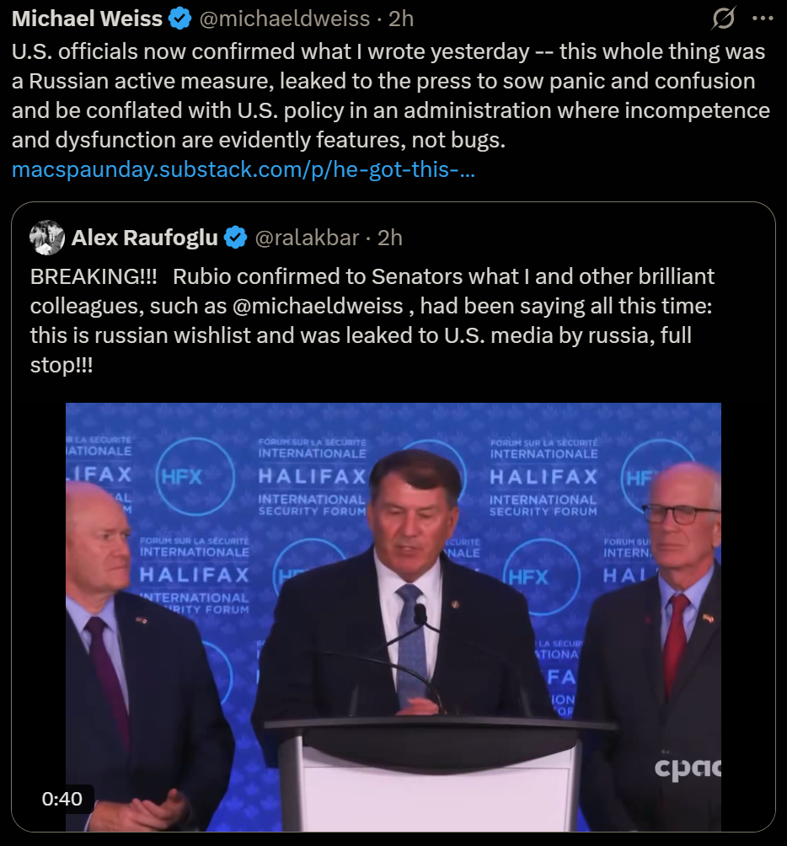This screenshot has height=846, width=787.
Task: Click the cpac watermark on the video
Action: [688, 768]
